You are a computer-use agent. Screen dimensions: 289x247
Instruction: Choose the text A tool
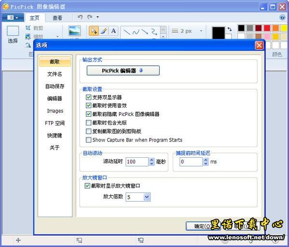click(x=113, y=31)
